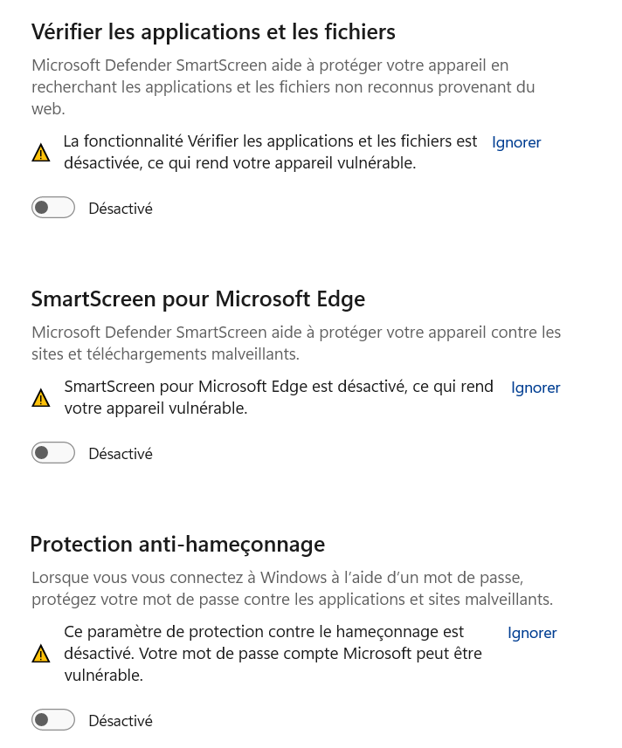622x748 pixels.
Task: Enable Vérifier les applications et les fichiers toggle
Action: tap(53, 209)
